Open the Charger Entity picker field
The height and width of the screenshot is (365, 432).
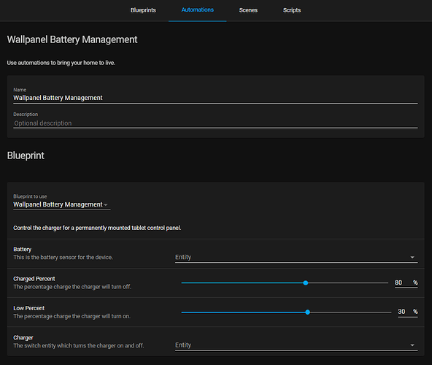[296, 345]
